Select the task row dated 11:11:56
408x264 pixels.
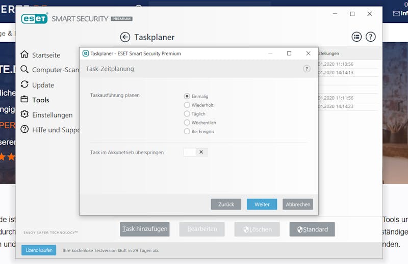coord(348,98)
